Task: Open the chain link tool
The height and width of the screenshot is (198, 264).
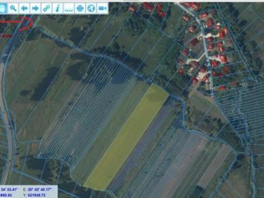Action: click(x=46, y=8)
